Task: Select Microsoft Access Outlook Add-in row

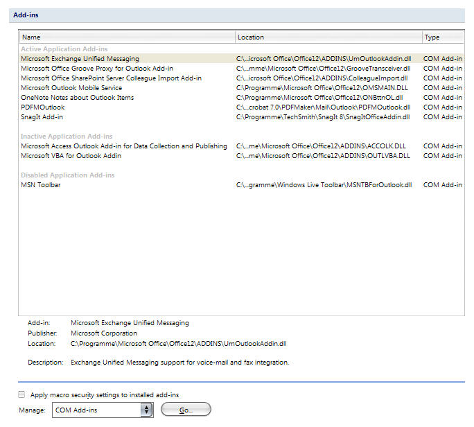Action: point(123,146)
